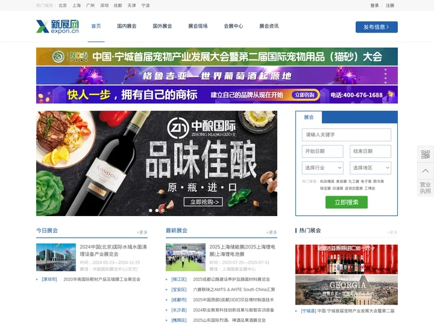Open the 国外展会 navigation menu
This screenshot has height=325, width=434.
[x=162, y=26]
